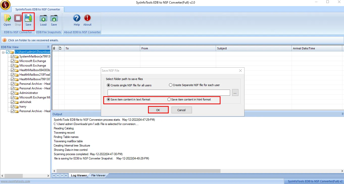Go to previous tab with the navigation arrow
This screenshot has height=184, width=344.
(x=58, y=175)
